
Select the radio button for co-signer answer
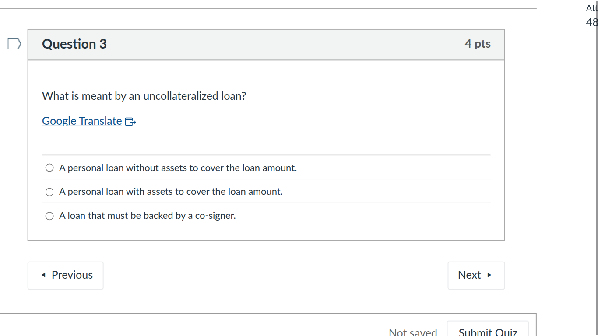click(x=49, y=216)
